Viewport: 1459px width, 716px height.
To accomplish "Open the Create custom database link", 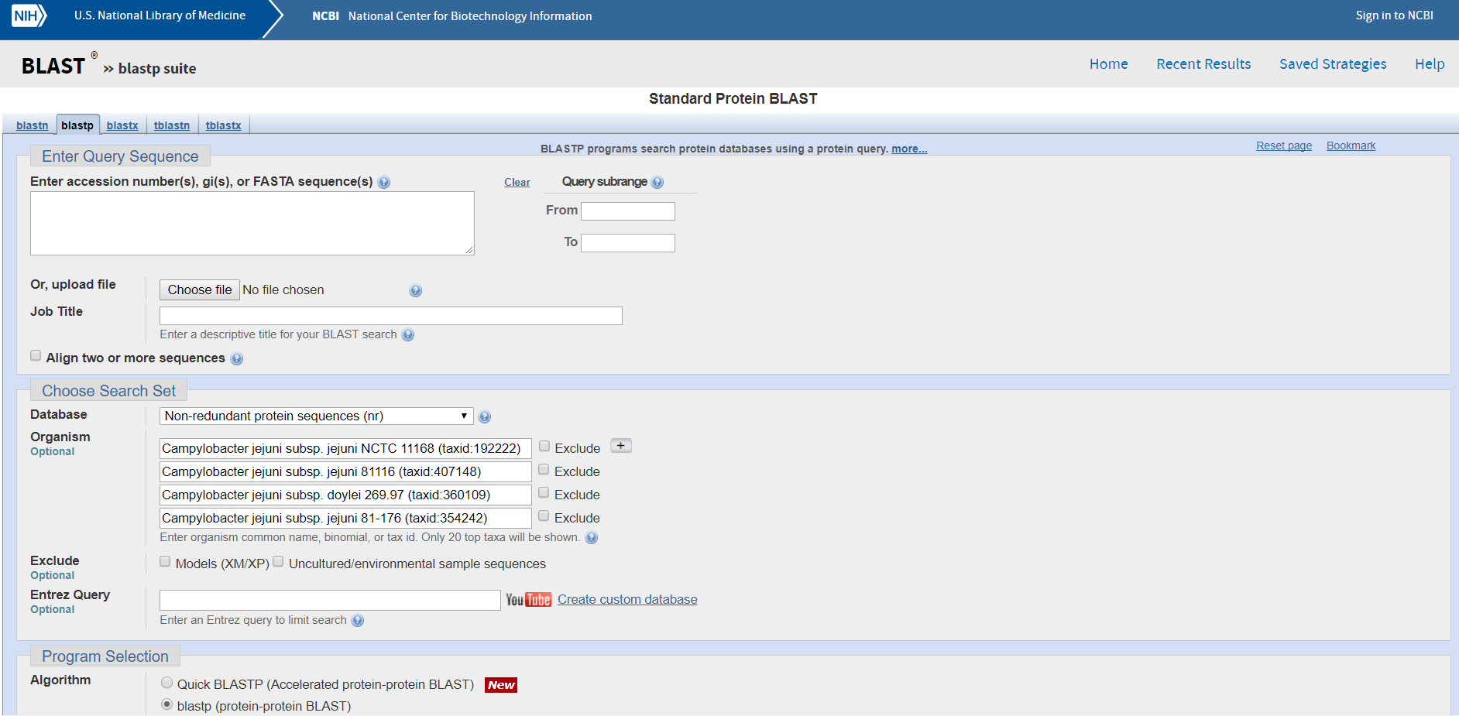I will click(x=627, y=600).
